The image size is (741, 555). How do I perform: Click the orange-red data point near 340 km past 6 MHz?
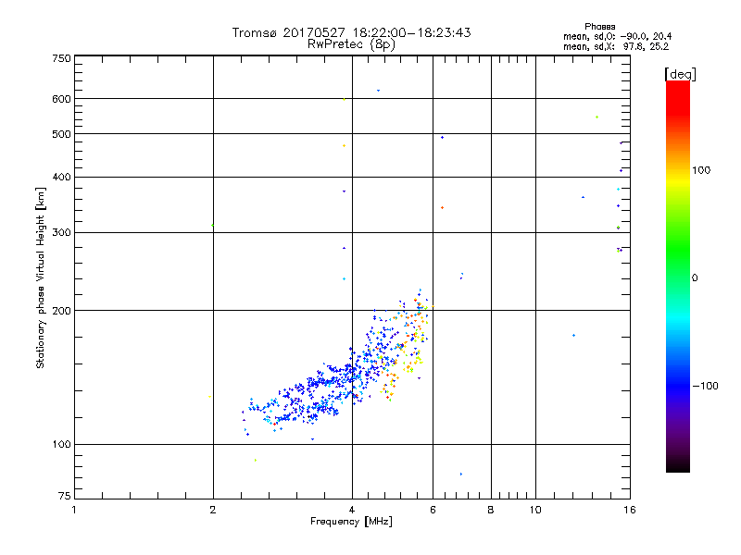click(443, 207)
